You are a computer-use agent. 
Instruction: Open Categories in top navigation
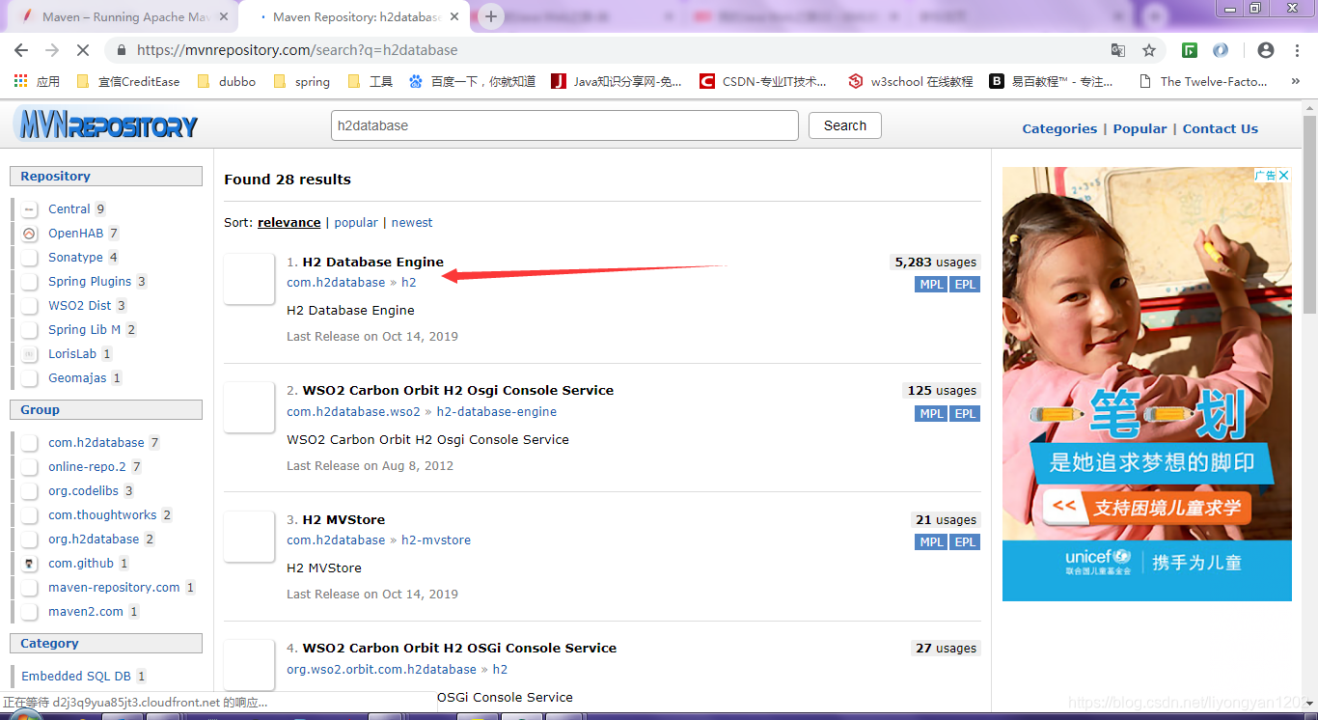click(1059, 128)
